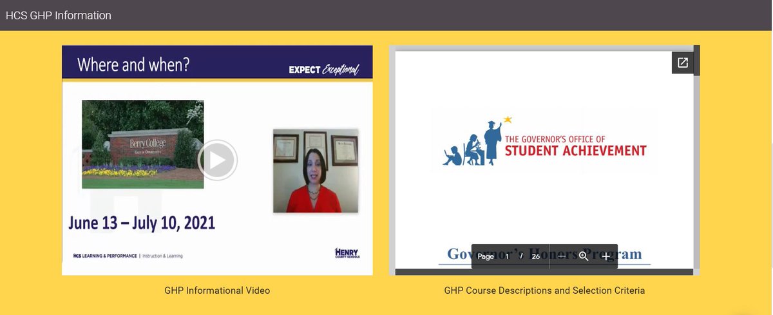The image size is (773, 315).
Task: Click the Where and when? slide title
Action: click(133, 64)
